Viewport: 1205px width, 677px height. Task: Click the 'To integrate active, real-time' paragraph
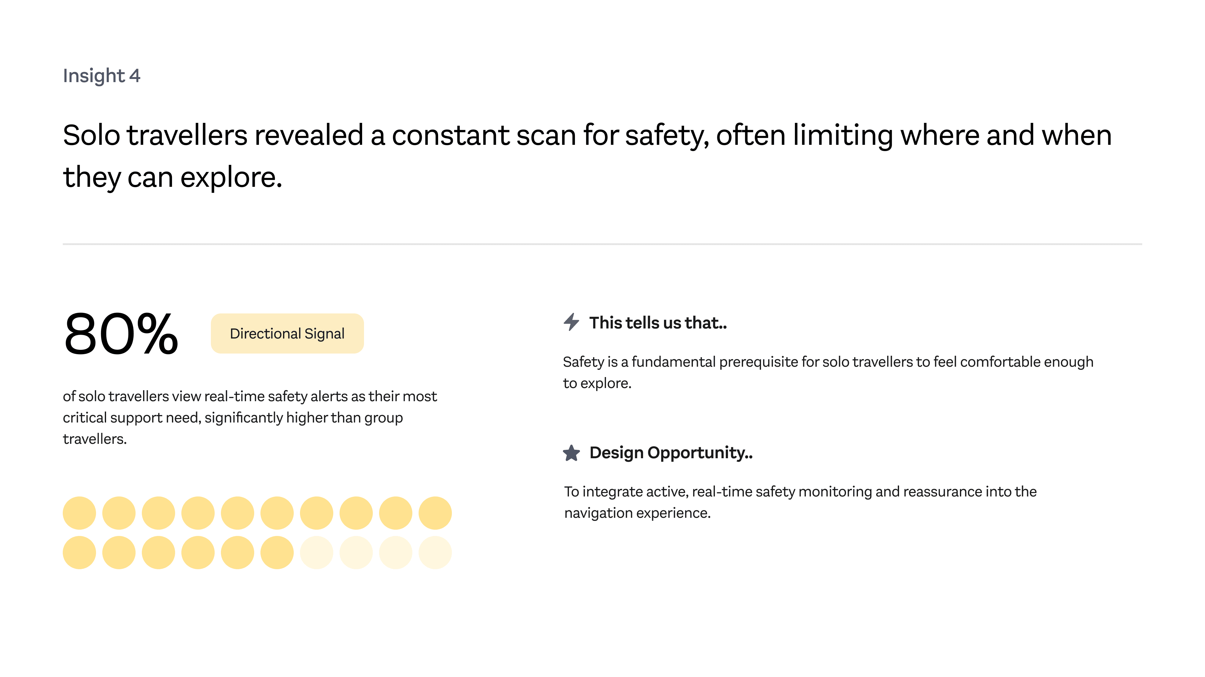click(x=800, y=502)
